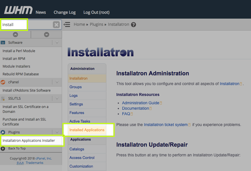Click the Plugins section header label
Image resolution: width=251 pixels, height=171 pixels.
(x=14, y=132)
